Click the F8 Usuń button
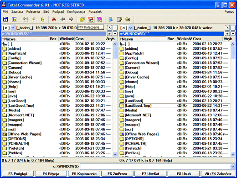The image size is (237, 178). click(184, 174)
